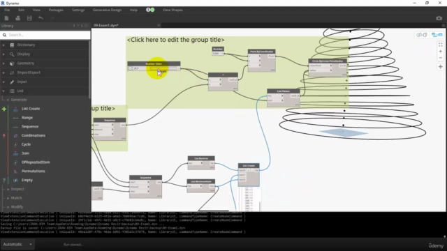447x251 pixels.
Task: Click the Library search field
Action: coord(45,35)
